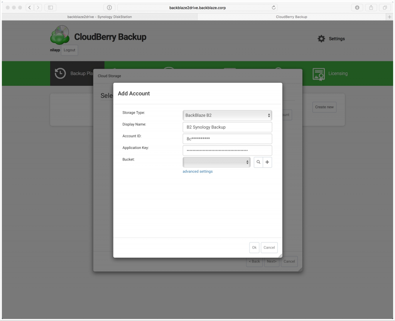Go back with Safari back arrow
This screenshot has height=321, width=395.
[30, 8]
